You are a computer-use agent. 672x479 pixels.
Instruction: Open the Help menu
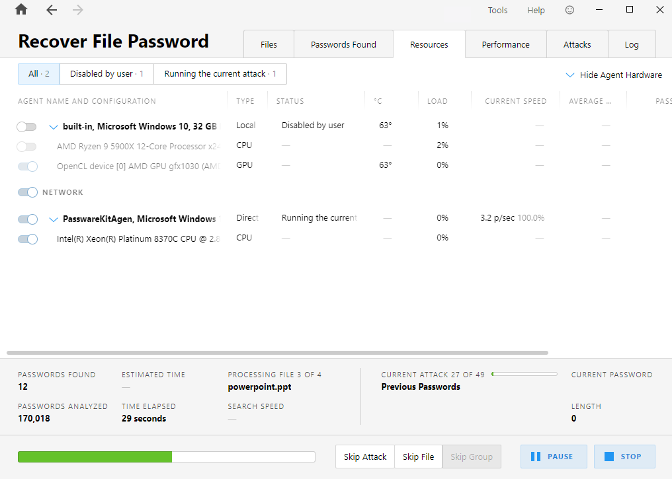tap(536, 11)
